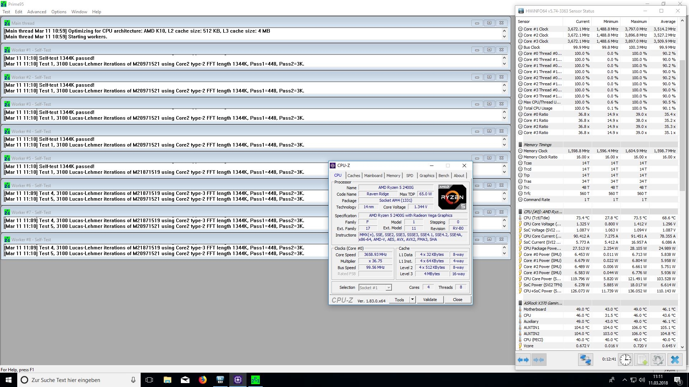Click HWiNFO sensor list scrollbar thumb
This screenshot has width=689, height=387.
tap(682, 125)
